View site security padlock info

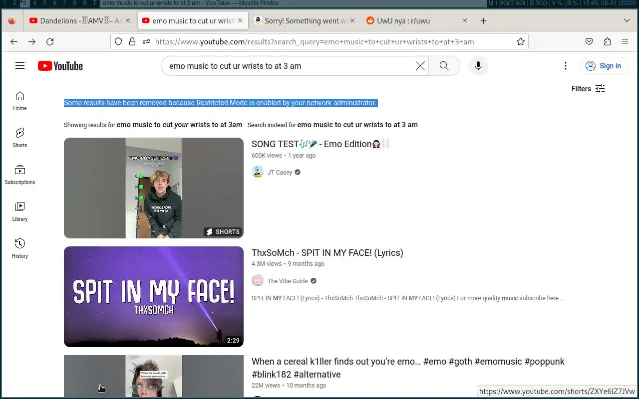click(132, 41)
